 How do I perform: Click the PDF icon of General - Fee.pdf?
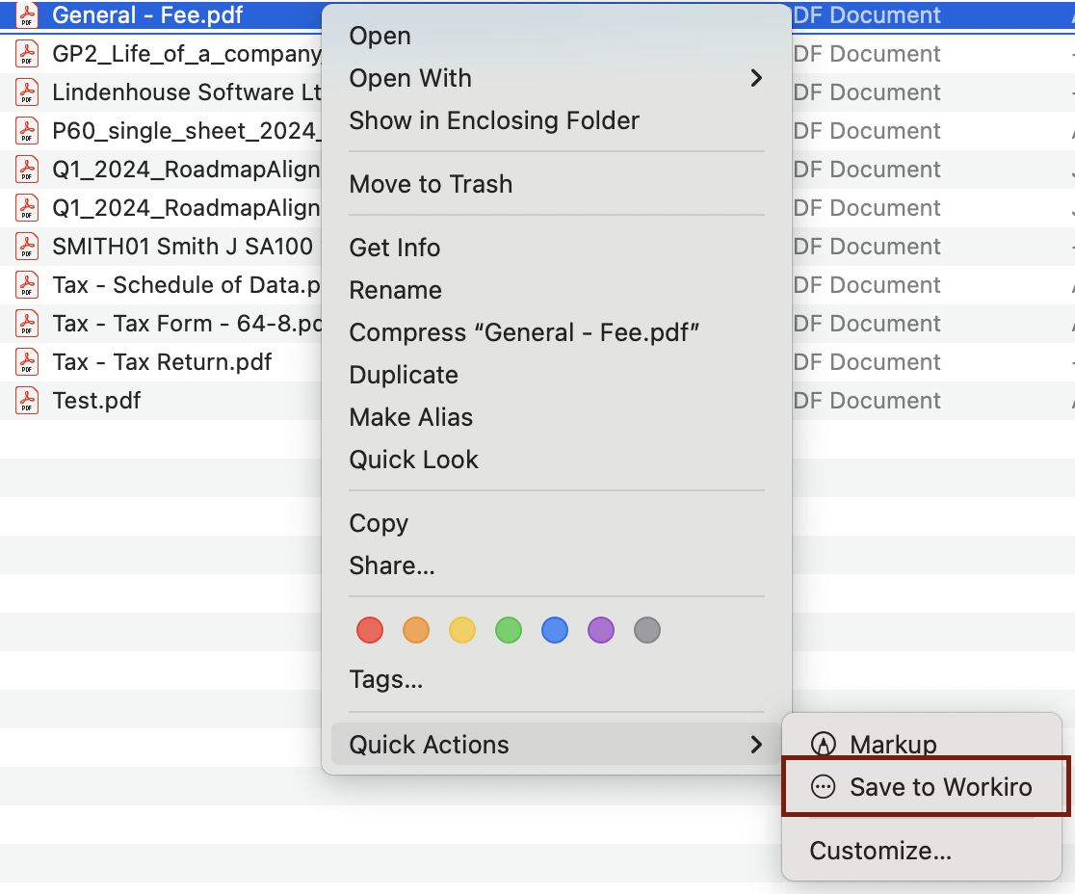[x=27, y=15]
